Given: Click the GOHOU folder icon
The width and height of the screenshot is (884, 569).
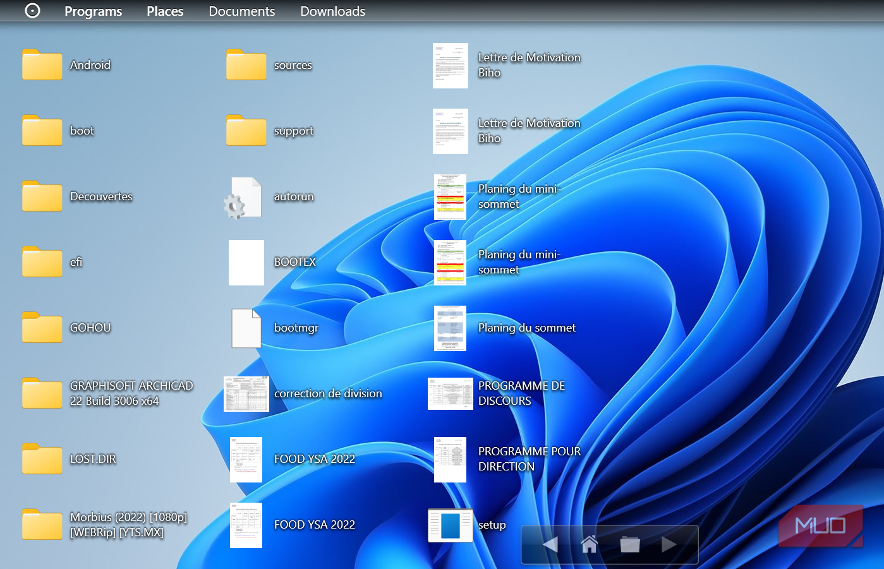Looking at the screenshot, I should click(x=42, y=328).
